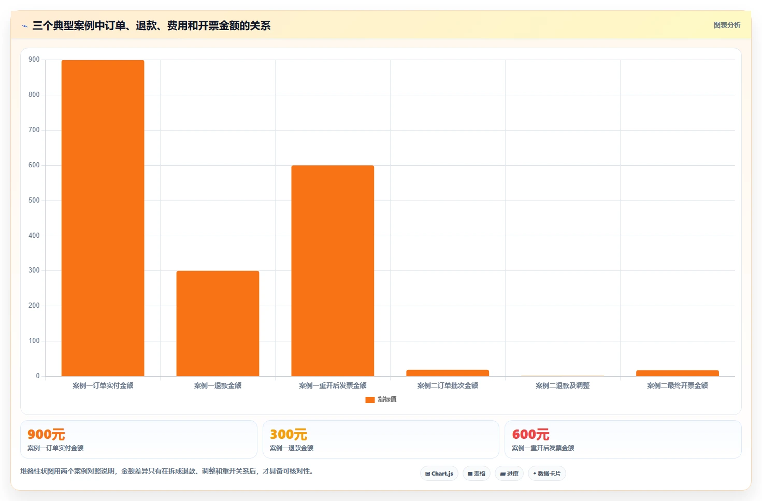
Task: Click the y-axis value 500
Action: [x=34, y=201]
